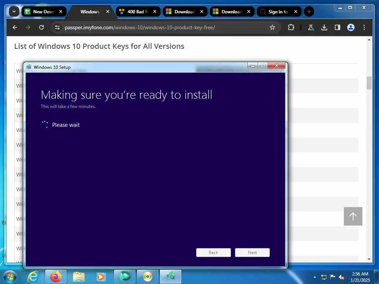Switch to the Sign in to GitHub tab
The image size is (379, 284).
pos(279,11)
